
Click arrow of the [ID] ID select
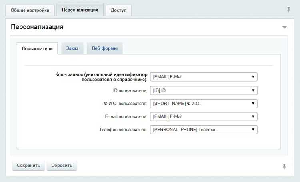pos(253,90)
